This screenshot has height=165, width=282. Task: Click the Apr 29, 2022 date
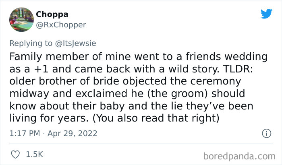72,133
